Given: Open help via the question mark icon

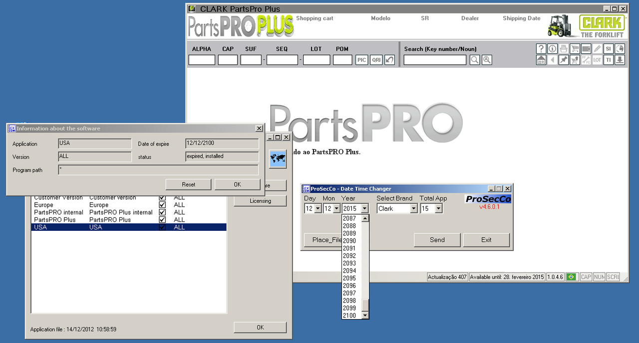Looking at the screenshot, I should (541, 49).
